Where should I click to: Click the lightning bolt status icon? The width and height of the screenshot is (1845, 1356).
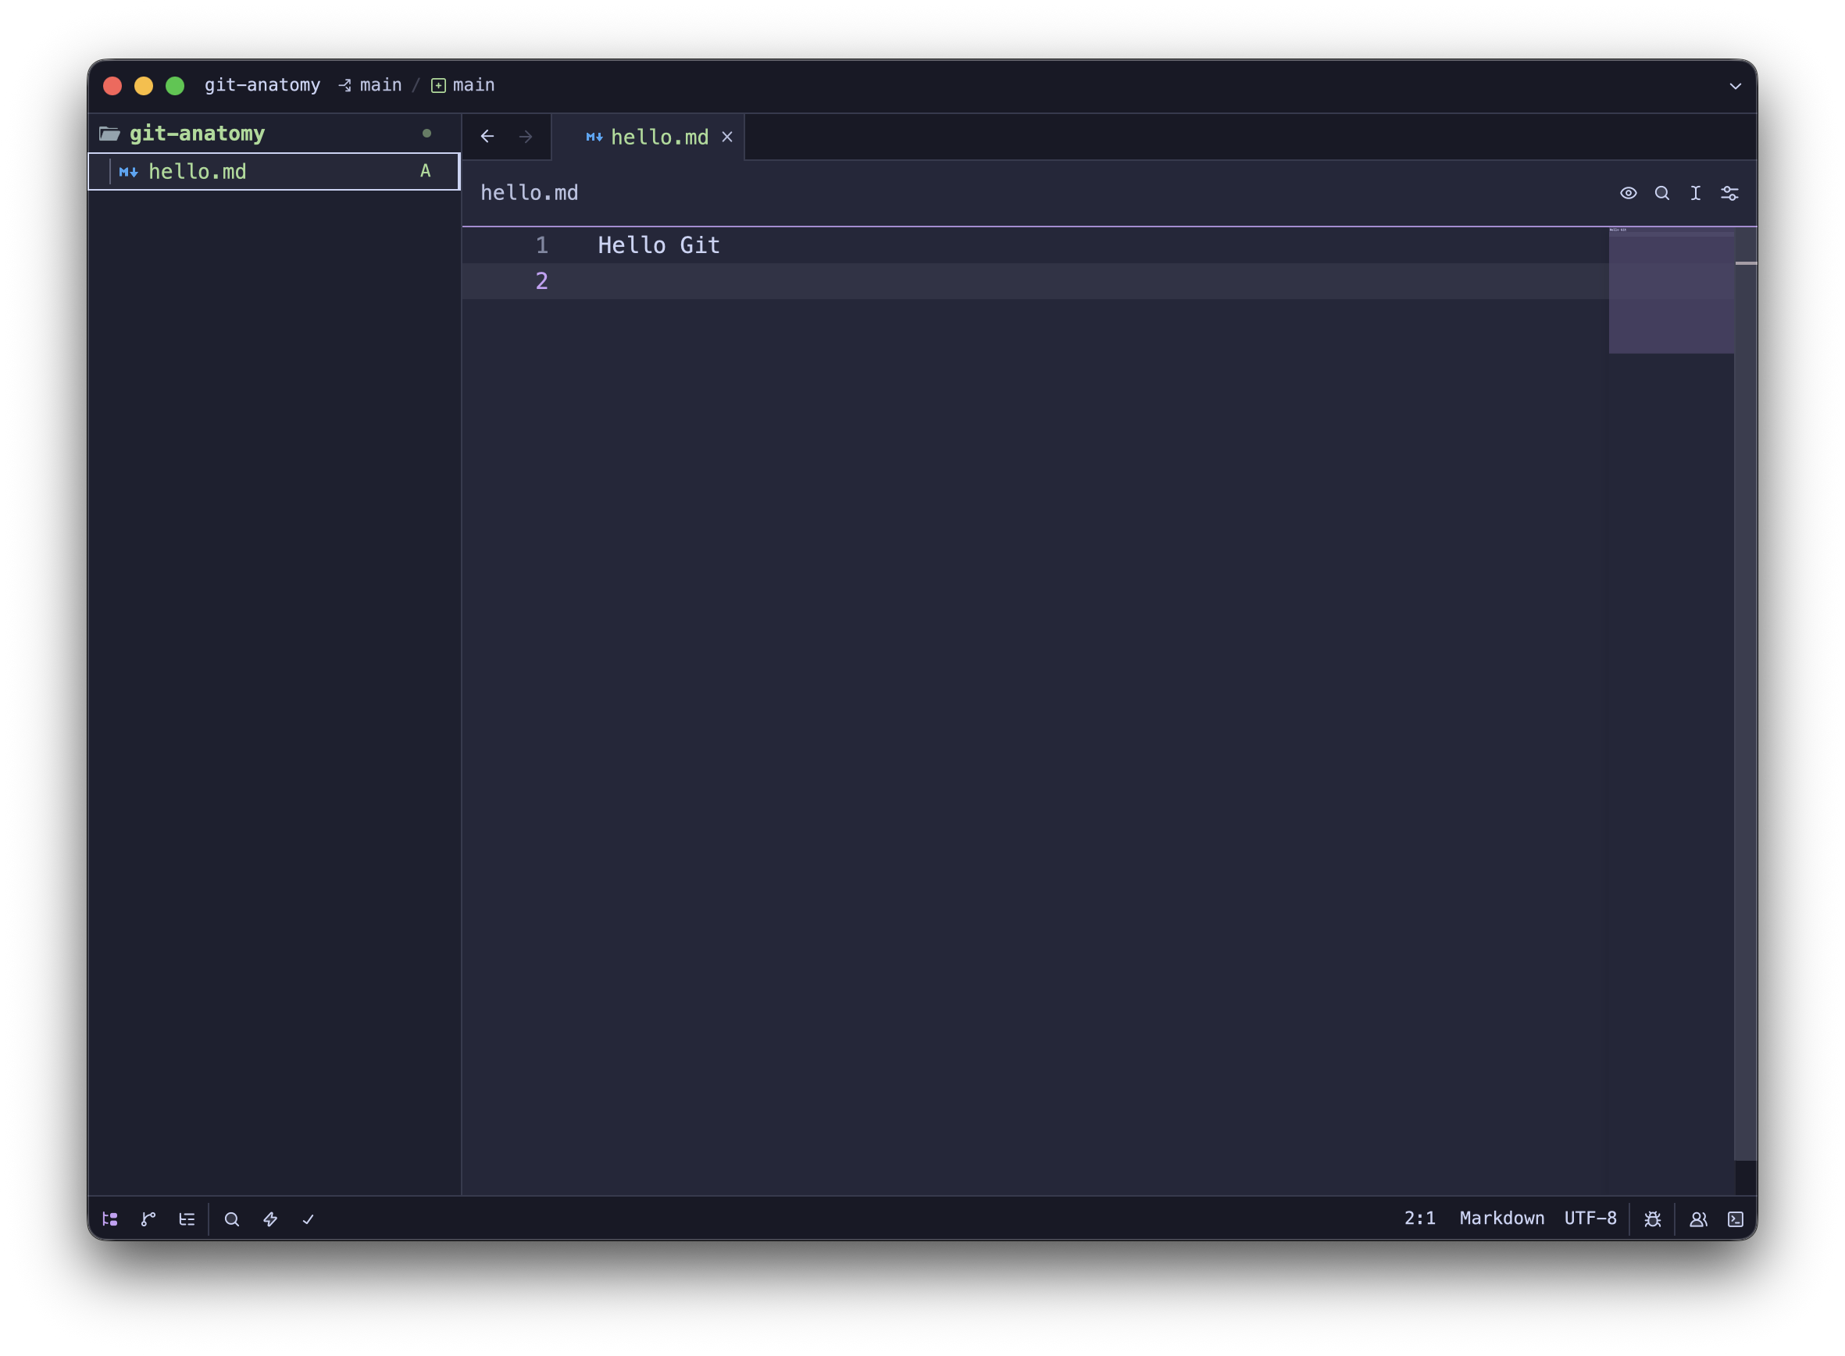click(270, 1219)
